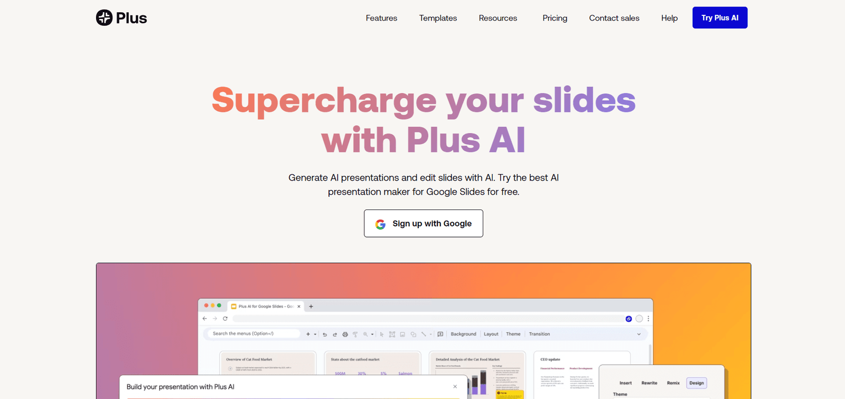The image size is (845, 399).
Task: Click the new slide plus icon
Action: tap(308, 334)
